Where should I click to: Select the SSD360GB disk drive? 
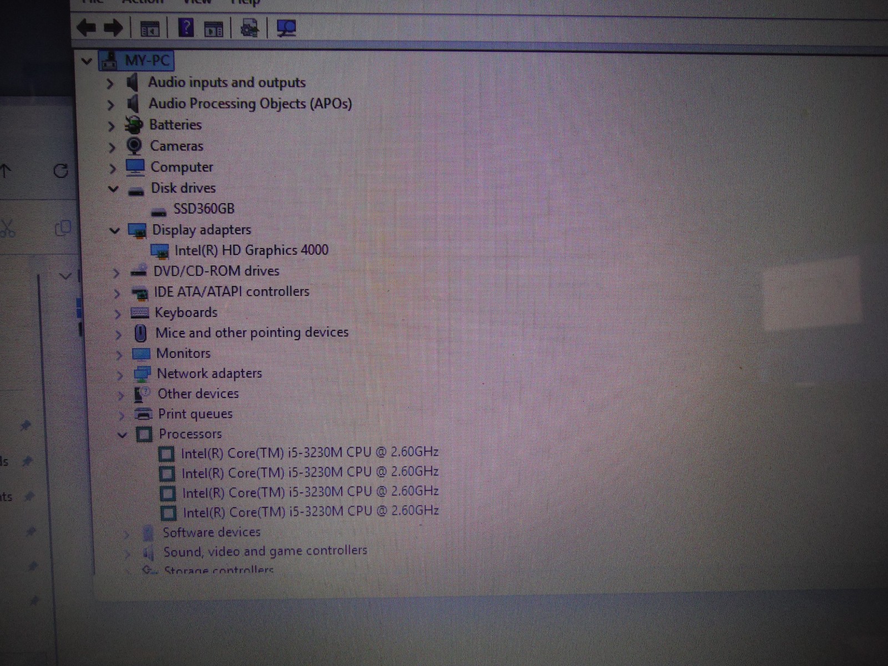204,209
